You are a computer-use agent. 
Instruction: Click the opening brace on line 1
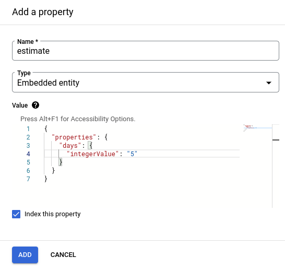click(x=46, y=128)
